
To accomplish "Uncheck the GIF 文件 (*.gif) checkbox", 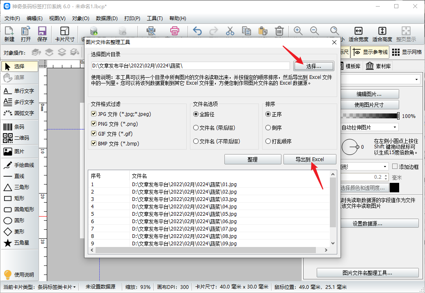I will [x=94, y=134].
